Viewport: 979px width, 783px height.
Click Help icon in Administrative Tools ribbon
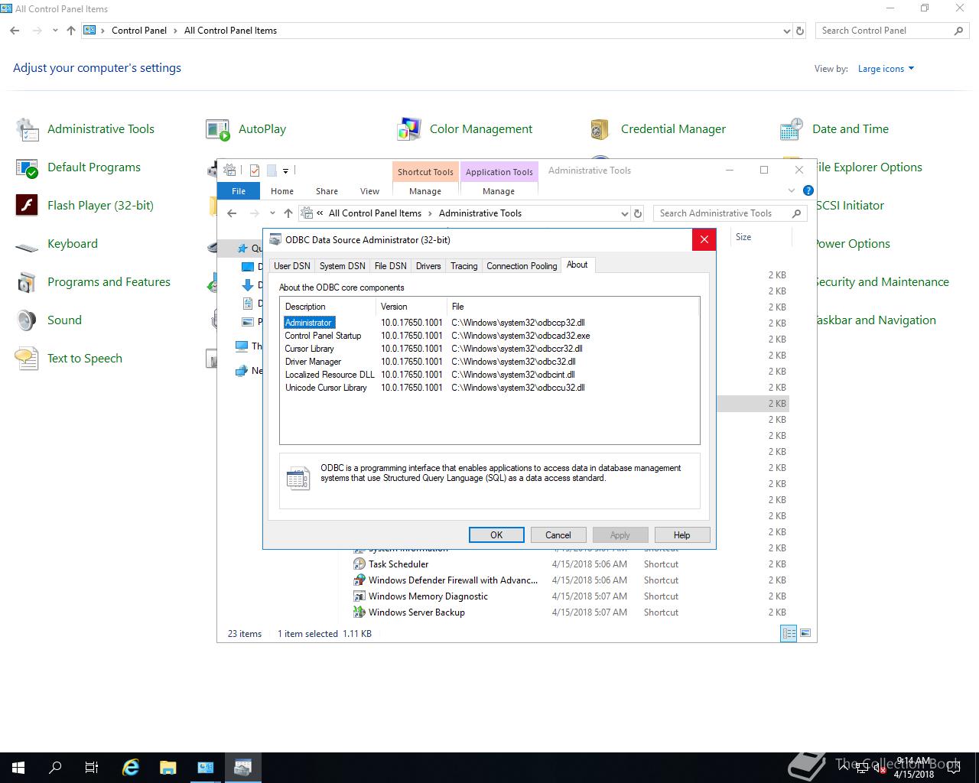click(808, 190)
